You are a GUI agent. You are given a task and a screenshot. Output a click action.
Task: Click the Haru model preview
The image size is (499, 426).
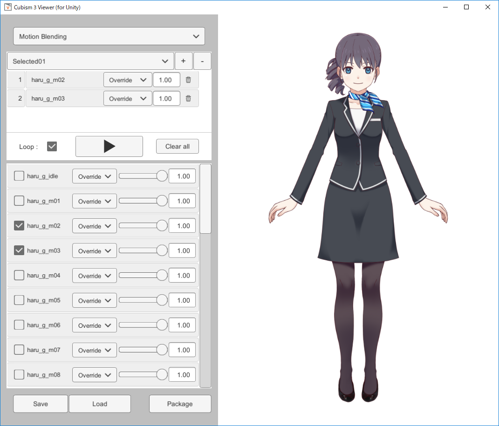(358, 217)
